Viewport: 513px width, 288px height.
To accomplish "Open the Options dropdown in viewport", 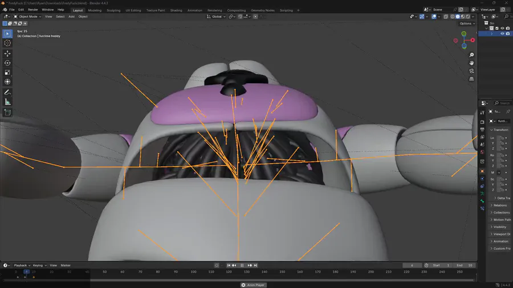I will [467, 23].
